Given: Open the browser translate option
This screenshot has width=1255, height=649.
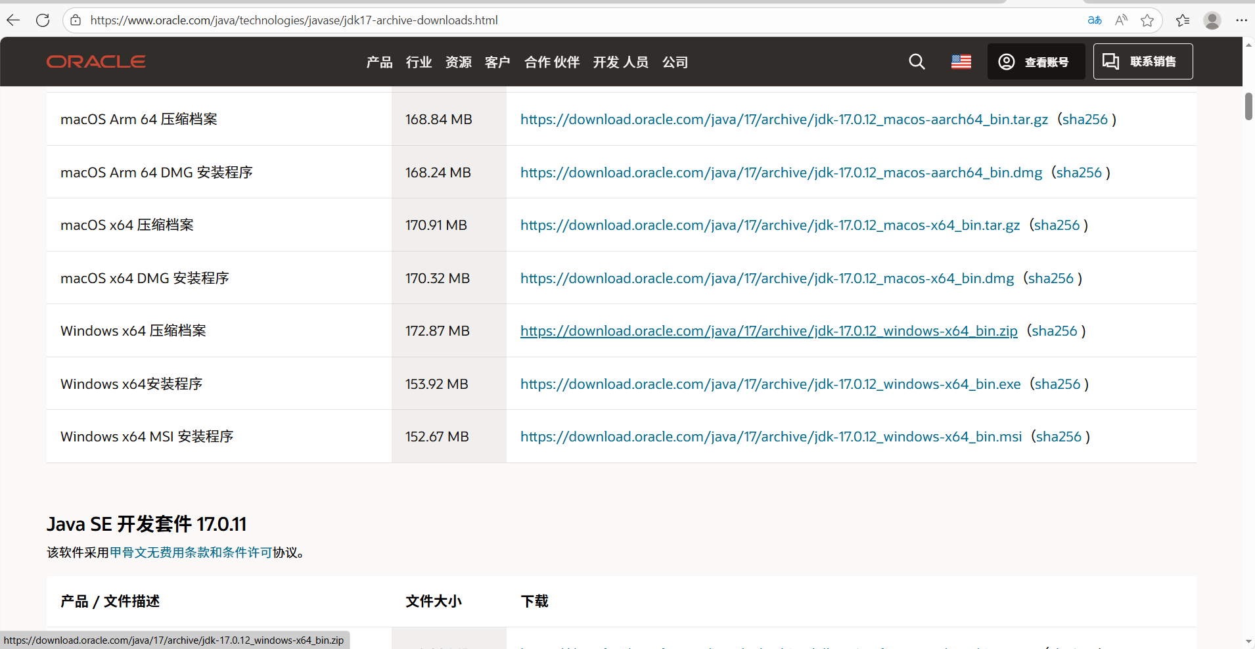Looking at the screenshot, I should pyautogui.click(x=1095, y=20).
